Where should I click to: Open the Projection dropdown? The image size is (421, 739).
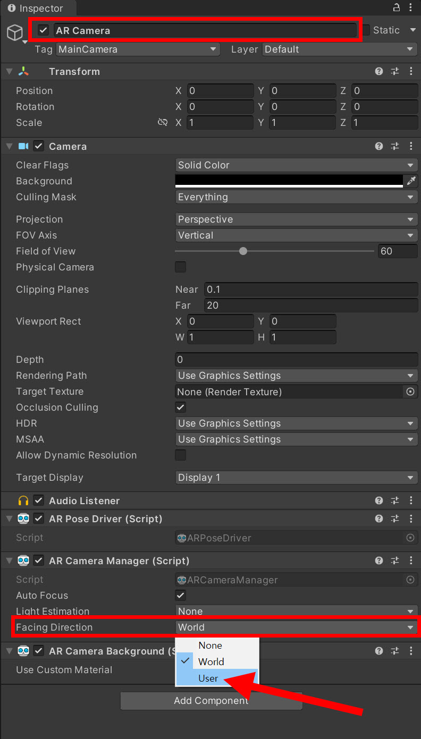(x=297, y=219)
